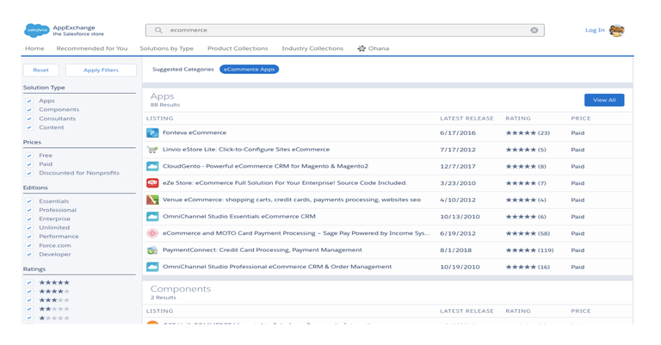Open Fonteva eCommerce app icon
661x345 pixels.
(152, 132)
